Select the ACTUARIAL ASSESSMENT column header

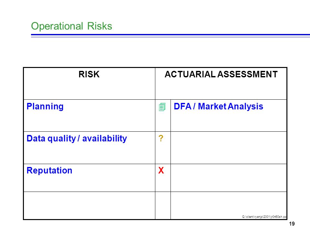(x=221, y=74)
